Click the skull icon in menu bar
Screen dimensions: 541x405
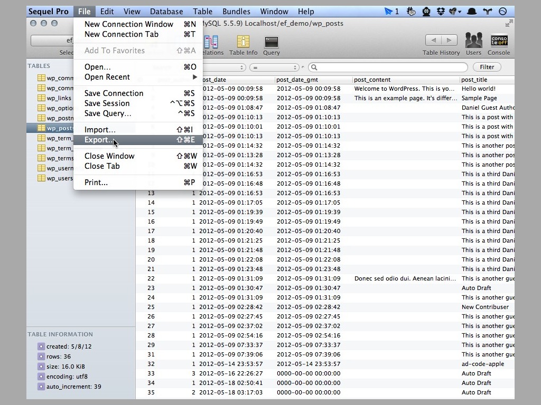point(426,12)
